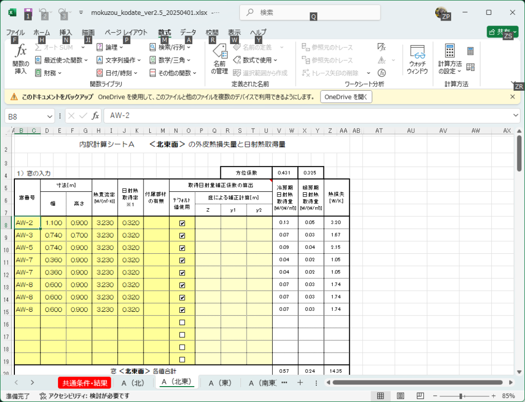
Task: Open the File (ファイル) tab
Action: [15, 32]
